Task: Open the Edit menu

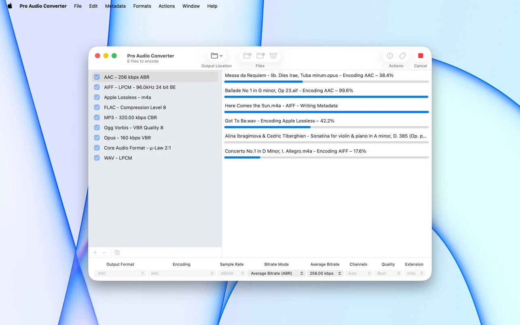Action: (x=93, y=6)
